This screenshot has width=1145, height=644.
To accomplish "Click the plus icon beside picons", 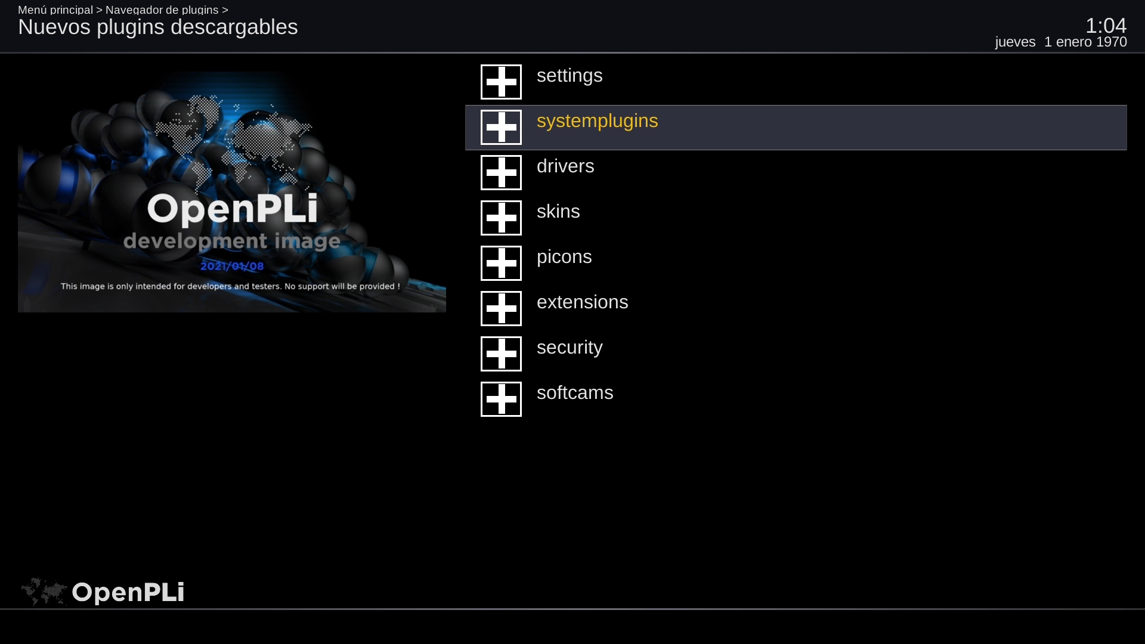I will click(501, 263).
